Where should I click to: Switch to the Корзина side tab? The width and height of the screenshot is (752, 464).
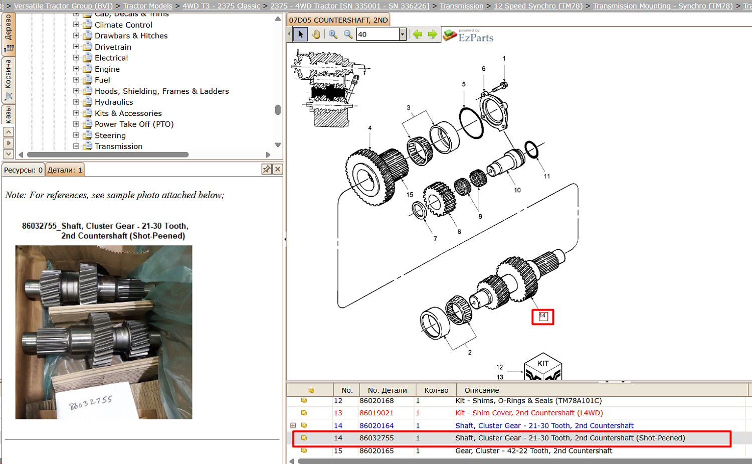[x=9, y=80]
